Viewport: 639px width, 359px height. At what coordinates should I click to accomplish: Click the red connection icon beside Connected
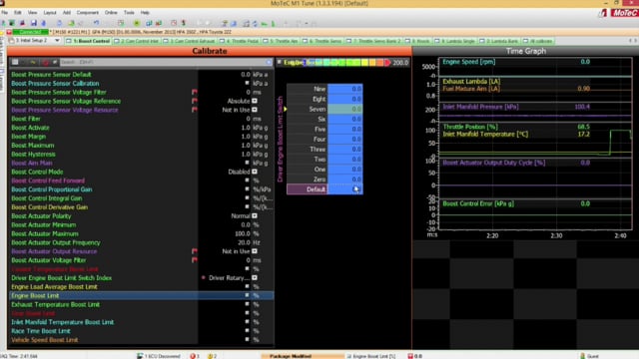point(9,32)
